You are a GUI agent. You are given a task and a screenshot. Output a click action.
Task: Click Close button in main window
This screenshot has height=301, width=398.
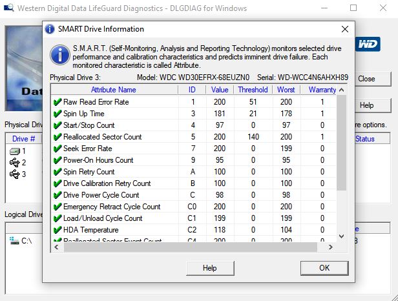pos(372,79)
